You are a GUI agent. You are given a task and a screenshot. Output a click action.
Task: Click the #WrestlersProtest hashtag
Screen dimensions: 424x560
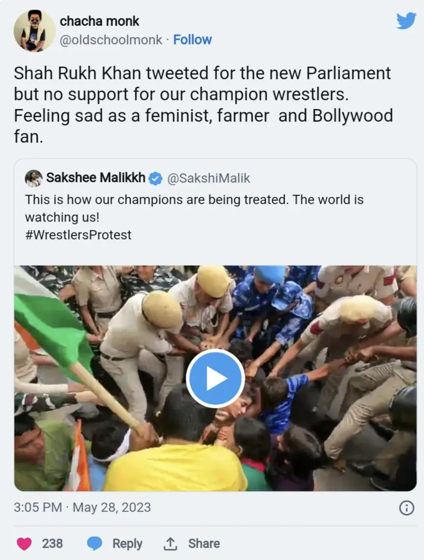77,235
